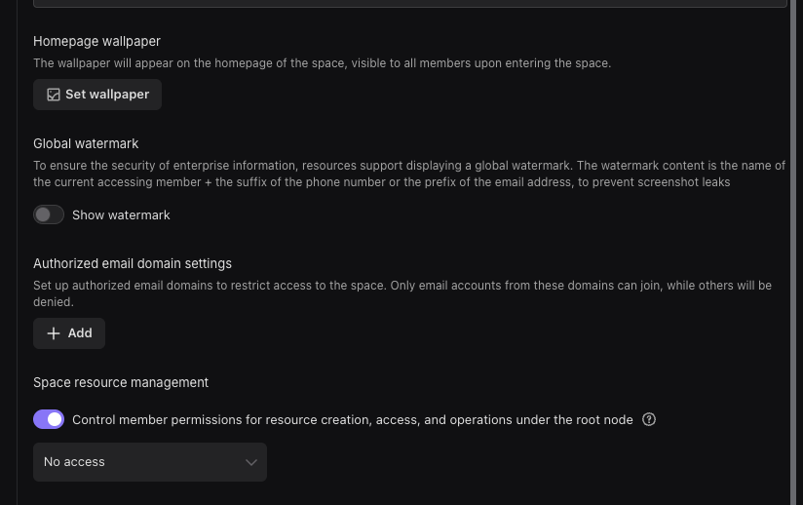Image resolution: width=803 pixels, height=505 pixels.
Task: Add an authorized email domain
Action: point(69,333)
